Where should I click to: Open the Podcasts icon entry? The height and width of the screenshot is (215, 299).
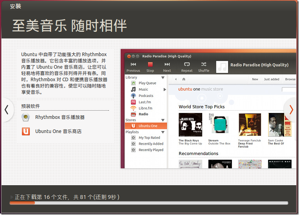click(x=133, y=96)
